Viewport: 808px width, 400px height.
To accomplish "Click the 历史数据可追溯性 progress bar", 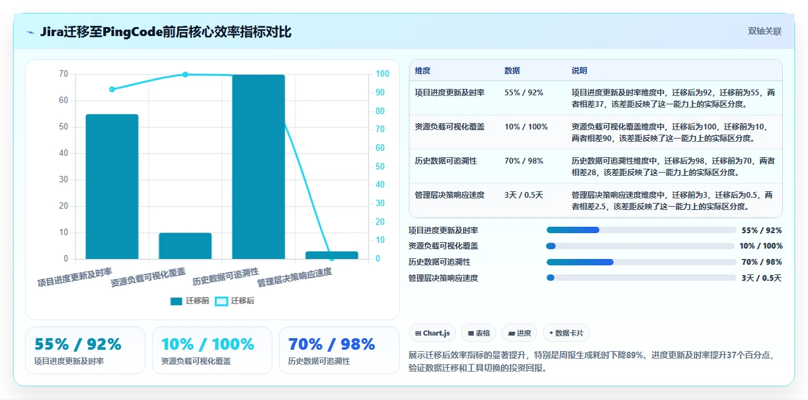I will 641,262.
